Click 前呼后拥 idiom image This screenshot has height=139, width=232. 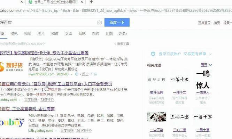pos(156,80)
